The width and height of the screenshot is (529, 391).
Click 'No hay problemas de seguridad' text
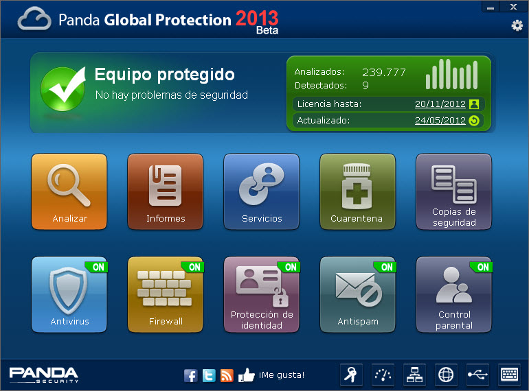point(172,95)
